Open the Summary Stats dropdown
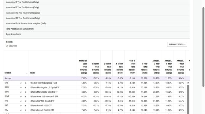Screen dimensions: 205x114 click(177, 44)
